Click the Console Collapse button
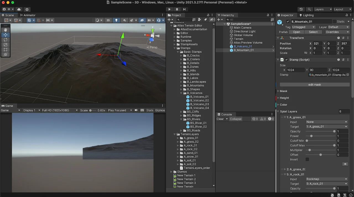This screenshot has width=354, height=197. tap(236, 119)
